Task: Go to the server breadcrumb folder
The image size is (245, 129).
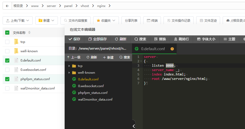Action: tap(51, 6)
